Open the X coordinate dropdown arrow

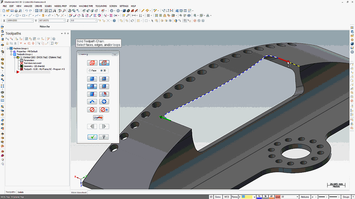point(32,21)
